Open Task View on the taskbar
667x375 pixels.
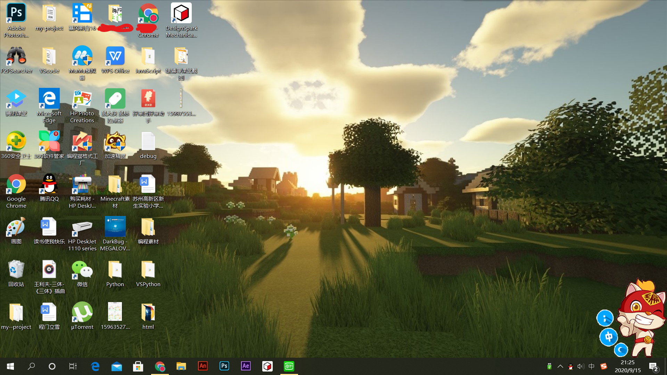pyautogui.click(x=73, y=366)
